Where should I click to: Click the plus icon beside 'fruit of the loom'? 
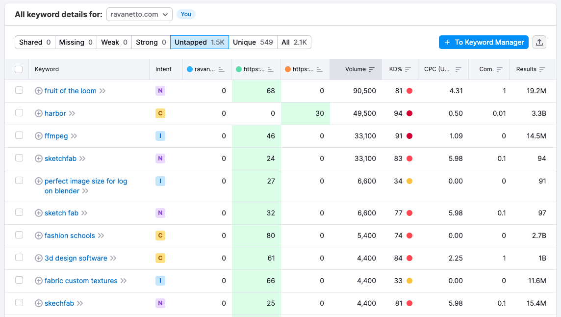pyautogui.click(x=39, y=91)
